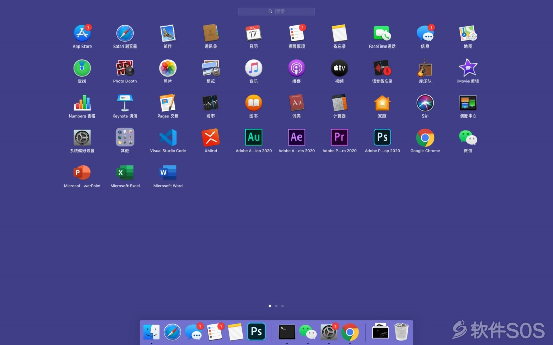The image size is (553, 345).
Task: Open iMovie 剪辑
Action: [468, 68]
